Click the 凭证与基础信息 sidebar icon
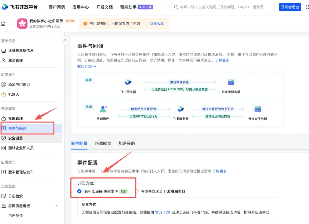Viewport: 309px width, 224px height. 3,51
